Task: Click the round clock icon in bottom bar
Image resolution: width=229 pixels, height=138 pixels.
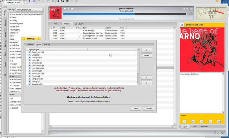Action: click(x=218, y=133)
